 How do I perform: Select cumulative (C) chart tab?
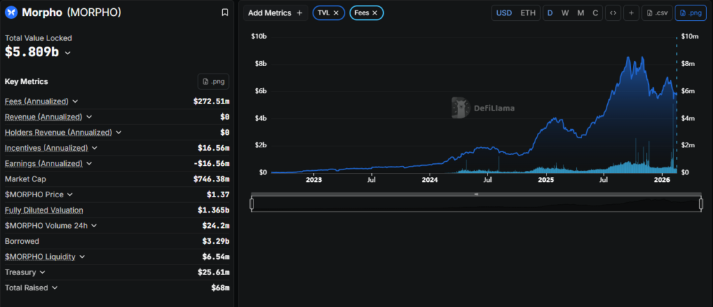595,13
